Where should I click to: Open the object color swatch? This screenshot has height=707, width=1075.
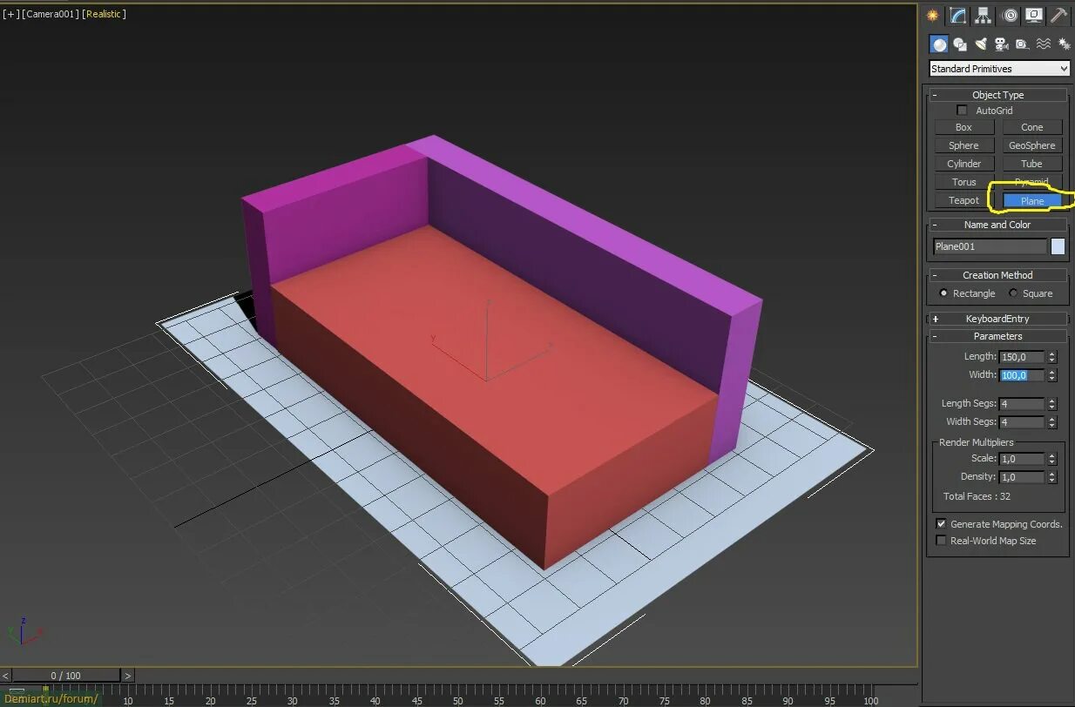pyautogui.click(x=1057, y=246)
